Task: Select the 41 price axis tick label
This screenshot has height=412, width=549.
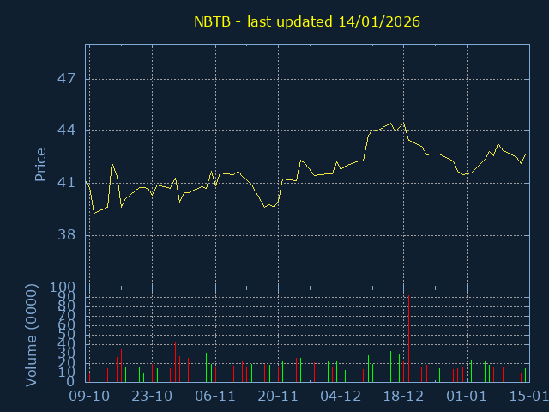Action: [67, 183]
